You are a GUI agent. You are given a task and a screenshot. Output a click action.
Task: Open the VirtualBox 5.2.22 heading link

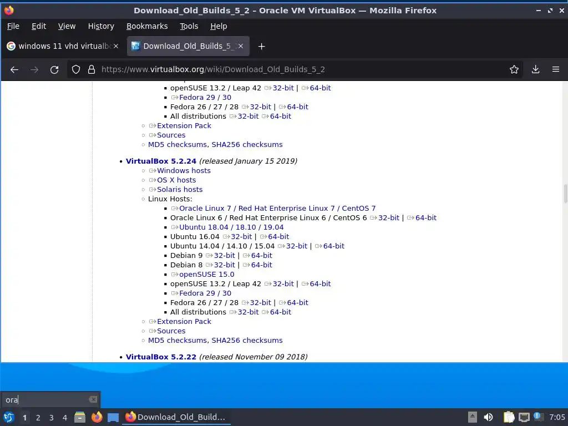pyautogui.click(x=161, y=357)
